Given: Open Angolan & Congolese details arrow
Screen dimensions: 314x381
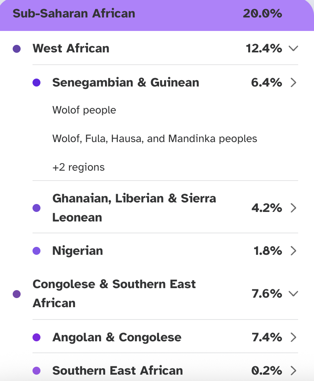Looking at the screenshot, I should [x=293, y=337].
